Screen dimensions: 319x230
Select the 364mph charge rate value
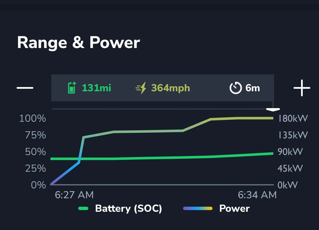click(x=170, y=88)
